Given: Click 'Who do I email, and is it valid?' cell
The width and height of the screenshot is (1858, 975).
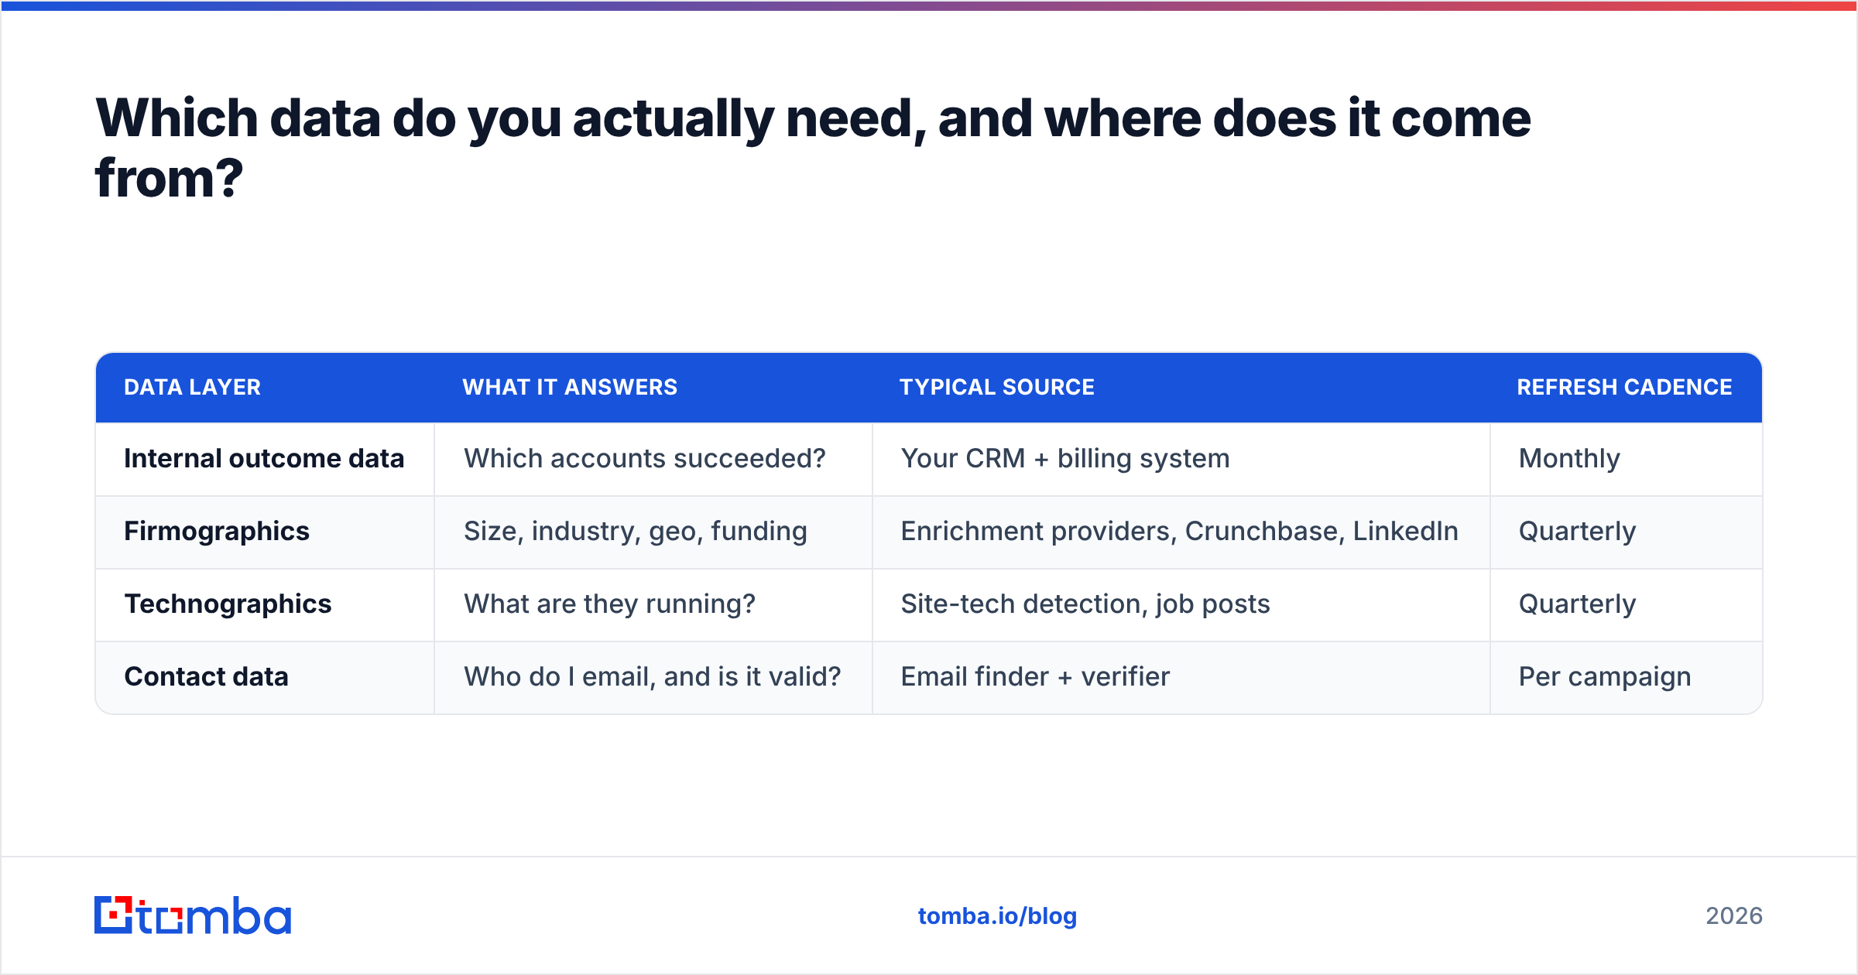Looking at the screenshot, I should [x=652, y=676].
